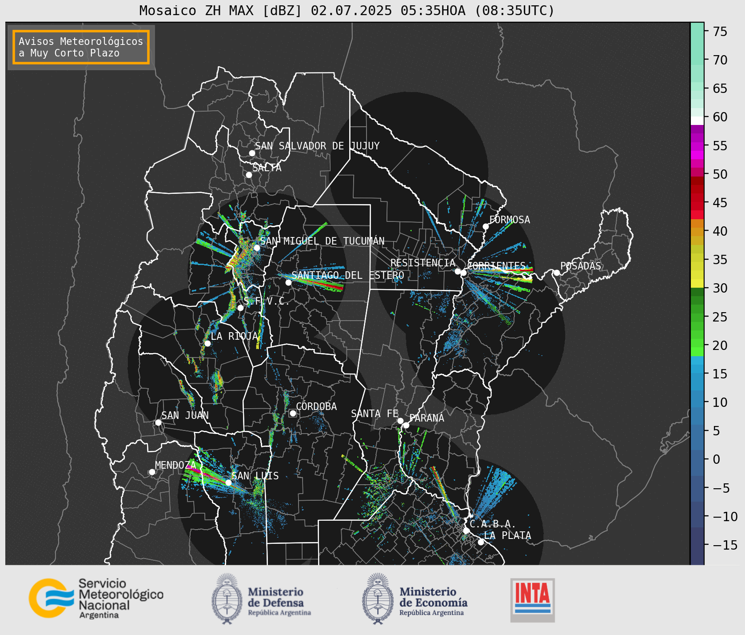Select the Mendoza city marker
This screenshot has width=745, height=635.
(x=152, y=472)
